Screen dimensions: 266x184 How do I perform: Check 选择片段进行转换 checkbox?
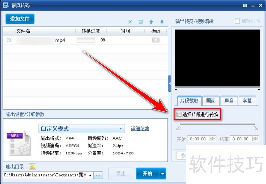[x=179, y=114]
